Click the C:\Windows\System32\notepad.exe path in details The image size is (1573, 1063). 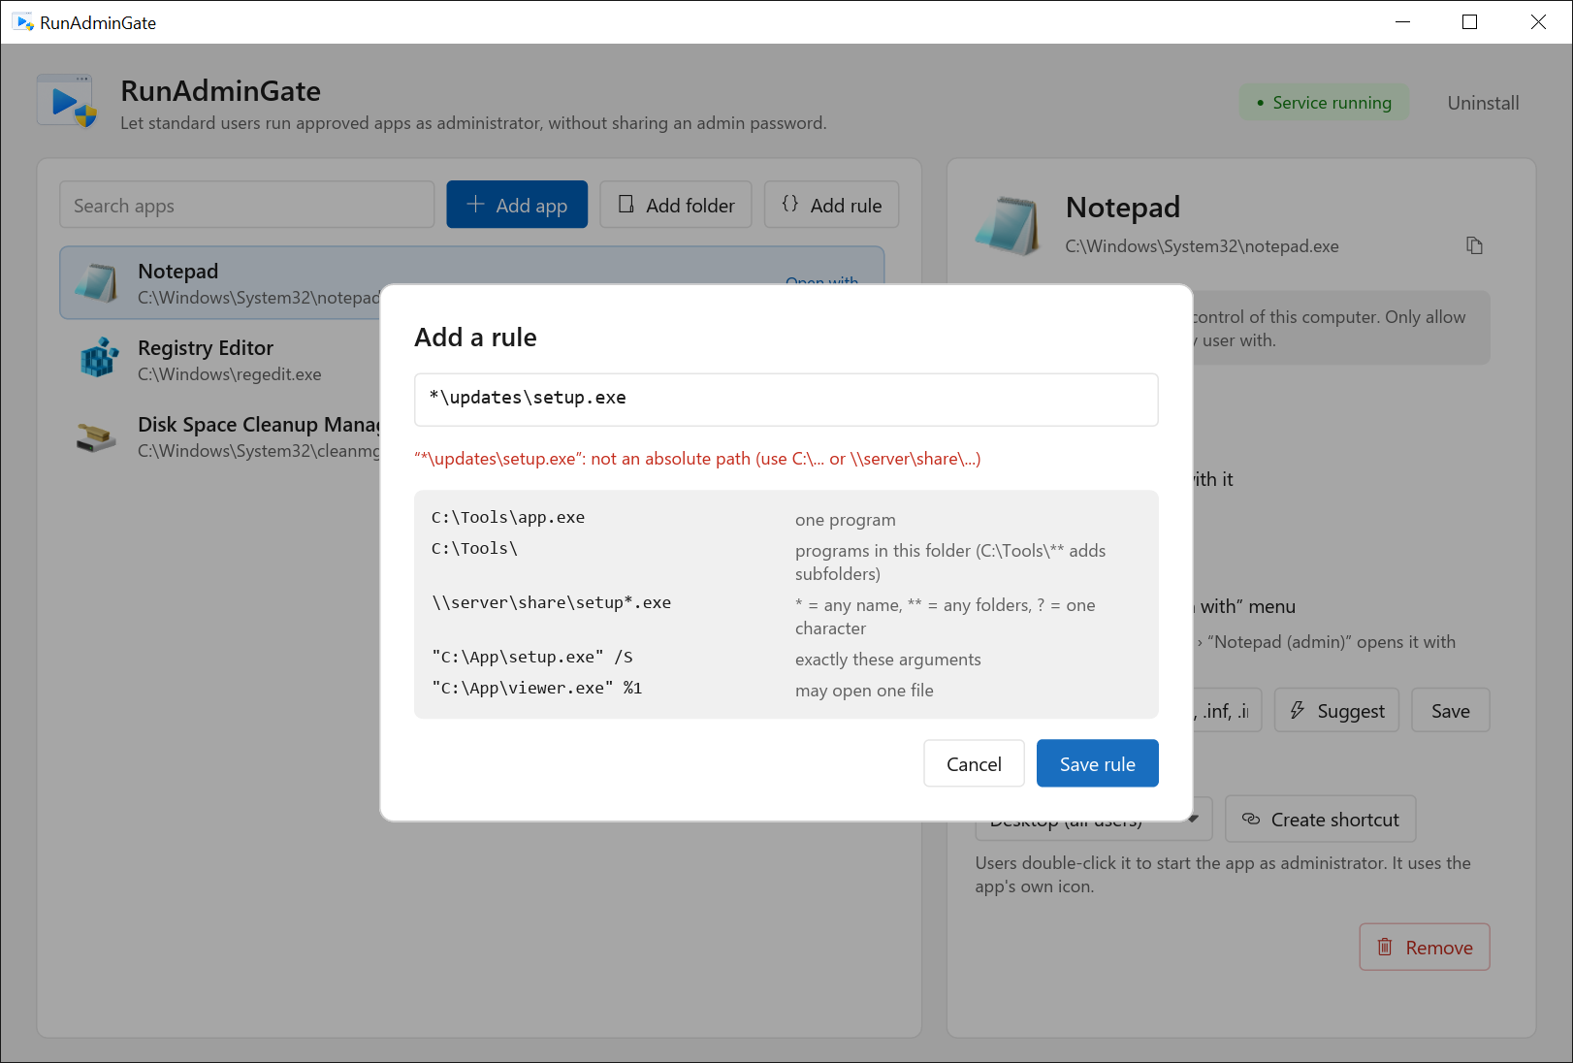point(1202,246)
